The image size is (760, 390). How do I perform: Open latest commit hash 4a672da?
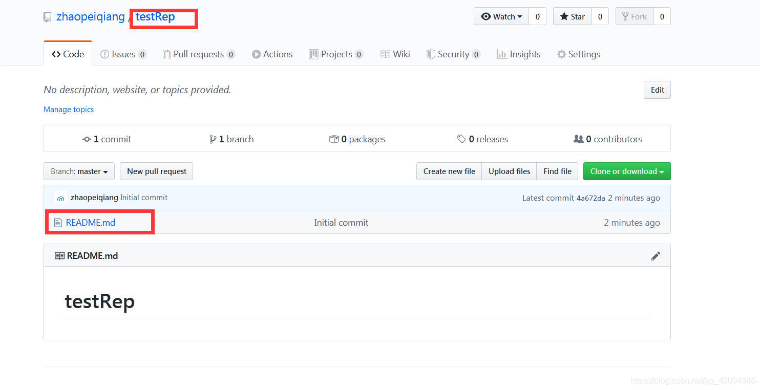point(591,198)
